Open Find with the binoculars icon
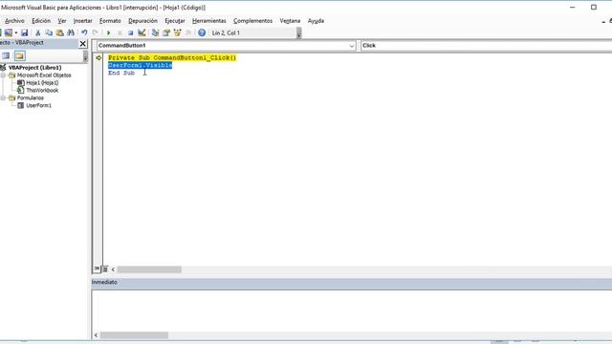 coord(71,32)
